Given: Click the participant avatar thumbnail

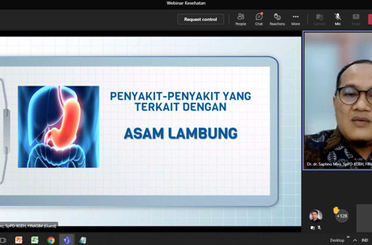Looking at the screenshot, I should point(316,216).
